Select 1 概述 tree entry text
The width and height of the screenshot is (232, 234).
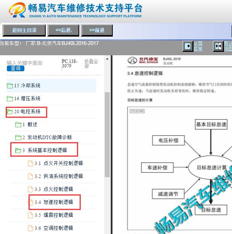[30, 124]
